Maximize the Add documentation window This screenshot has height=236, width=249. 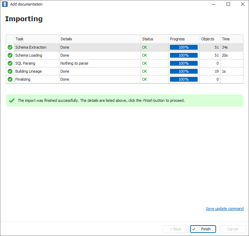228,4
